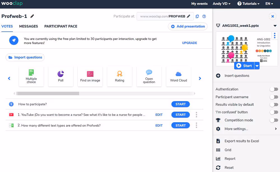Screen dimensions: 280x172
Task: Click the ANG-1002 presentation thumbnail
Action: (247, 49)
